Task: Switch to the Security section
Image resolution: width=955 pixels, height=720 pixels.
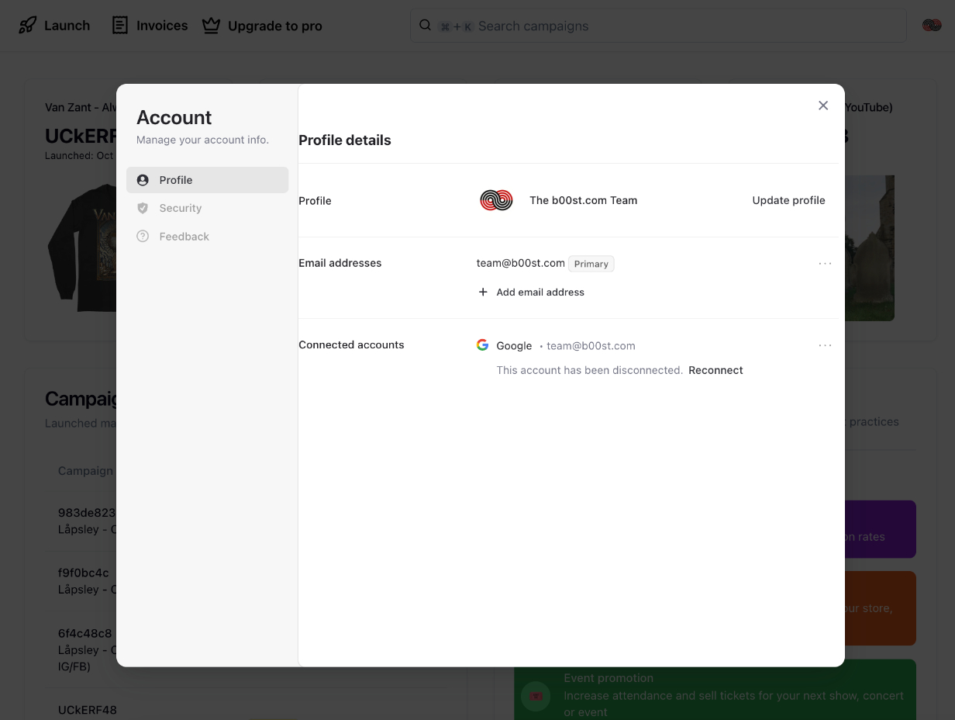Action: 180,208
